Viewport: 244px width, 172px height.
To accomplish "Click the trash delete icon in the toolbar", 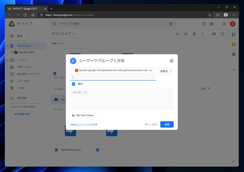I will [194, 34].
